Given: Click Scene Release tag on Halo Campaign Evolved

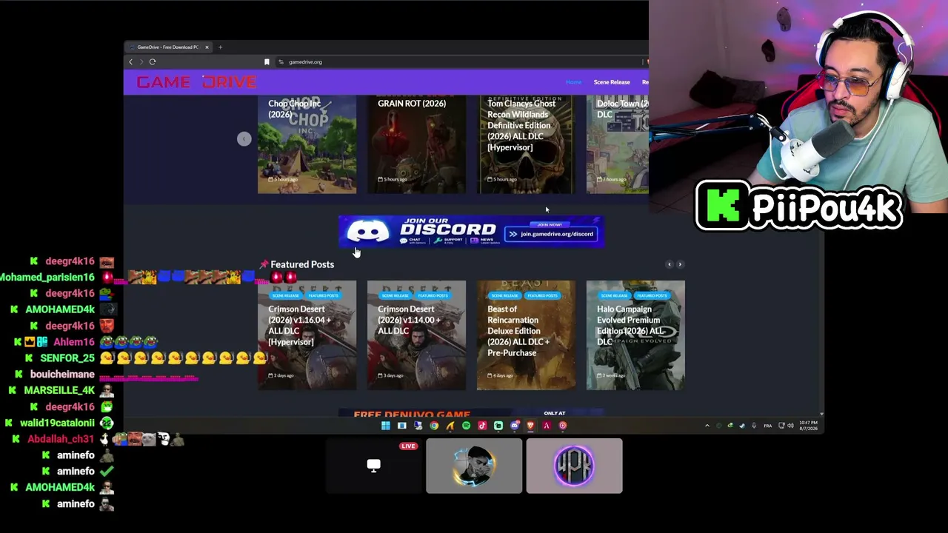Looking at the screenshot, I should (x=615, y=296).
